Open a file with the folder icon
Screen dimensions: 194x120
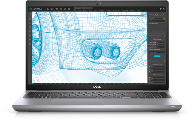coord(52,9)
